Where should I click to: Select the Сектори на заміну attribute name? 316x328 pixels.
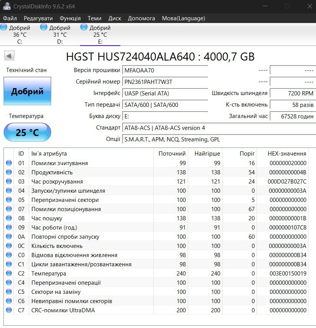[x=56, y=292]
